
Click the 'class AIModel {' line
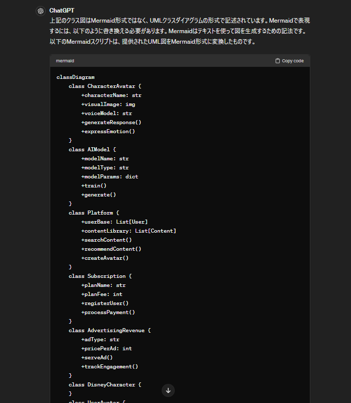[92, 149]
